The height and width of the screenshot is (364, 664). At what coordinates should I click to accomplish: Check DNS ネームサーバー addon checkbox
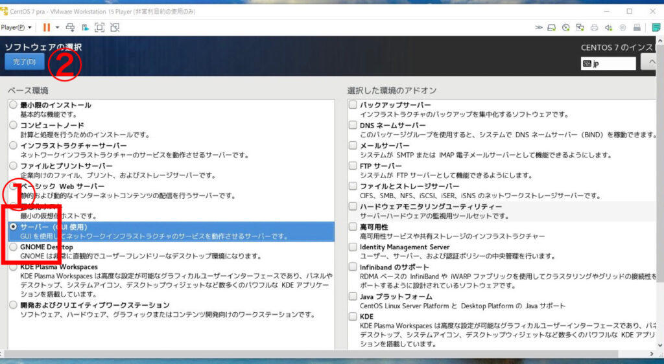[x=353, y=125]
